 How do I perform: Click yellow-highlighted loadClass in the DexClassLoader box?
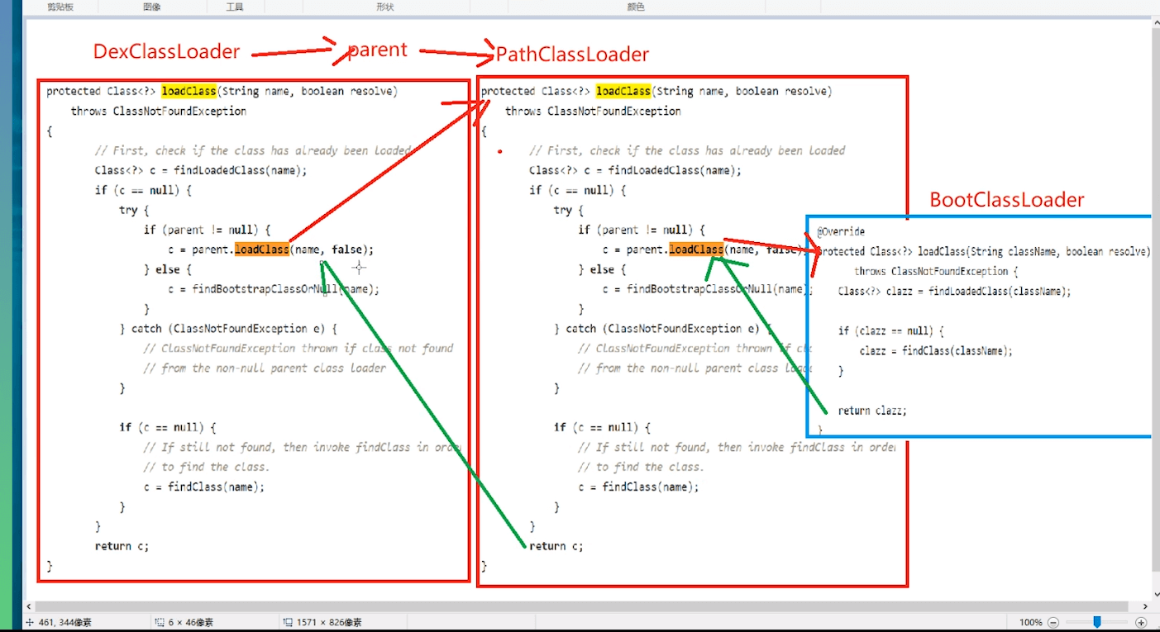click(189, 91)
